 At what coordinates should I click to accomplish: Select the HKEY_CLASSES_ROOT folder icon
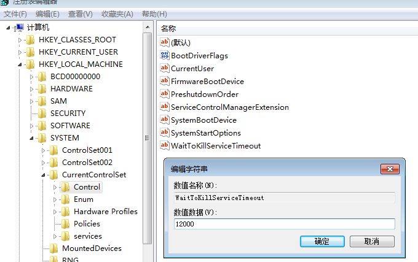[30, 40]
